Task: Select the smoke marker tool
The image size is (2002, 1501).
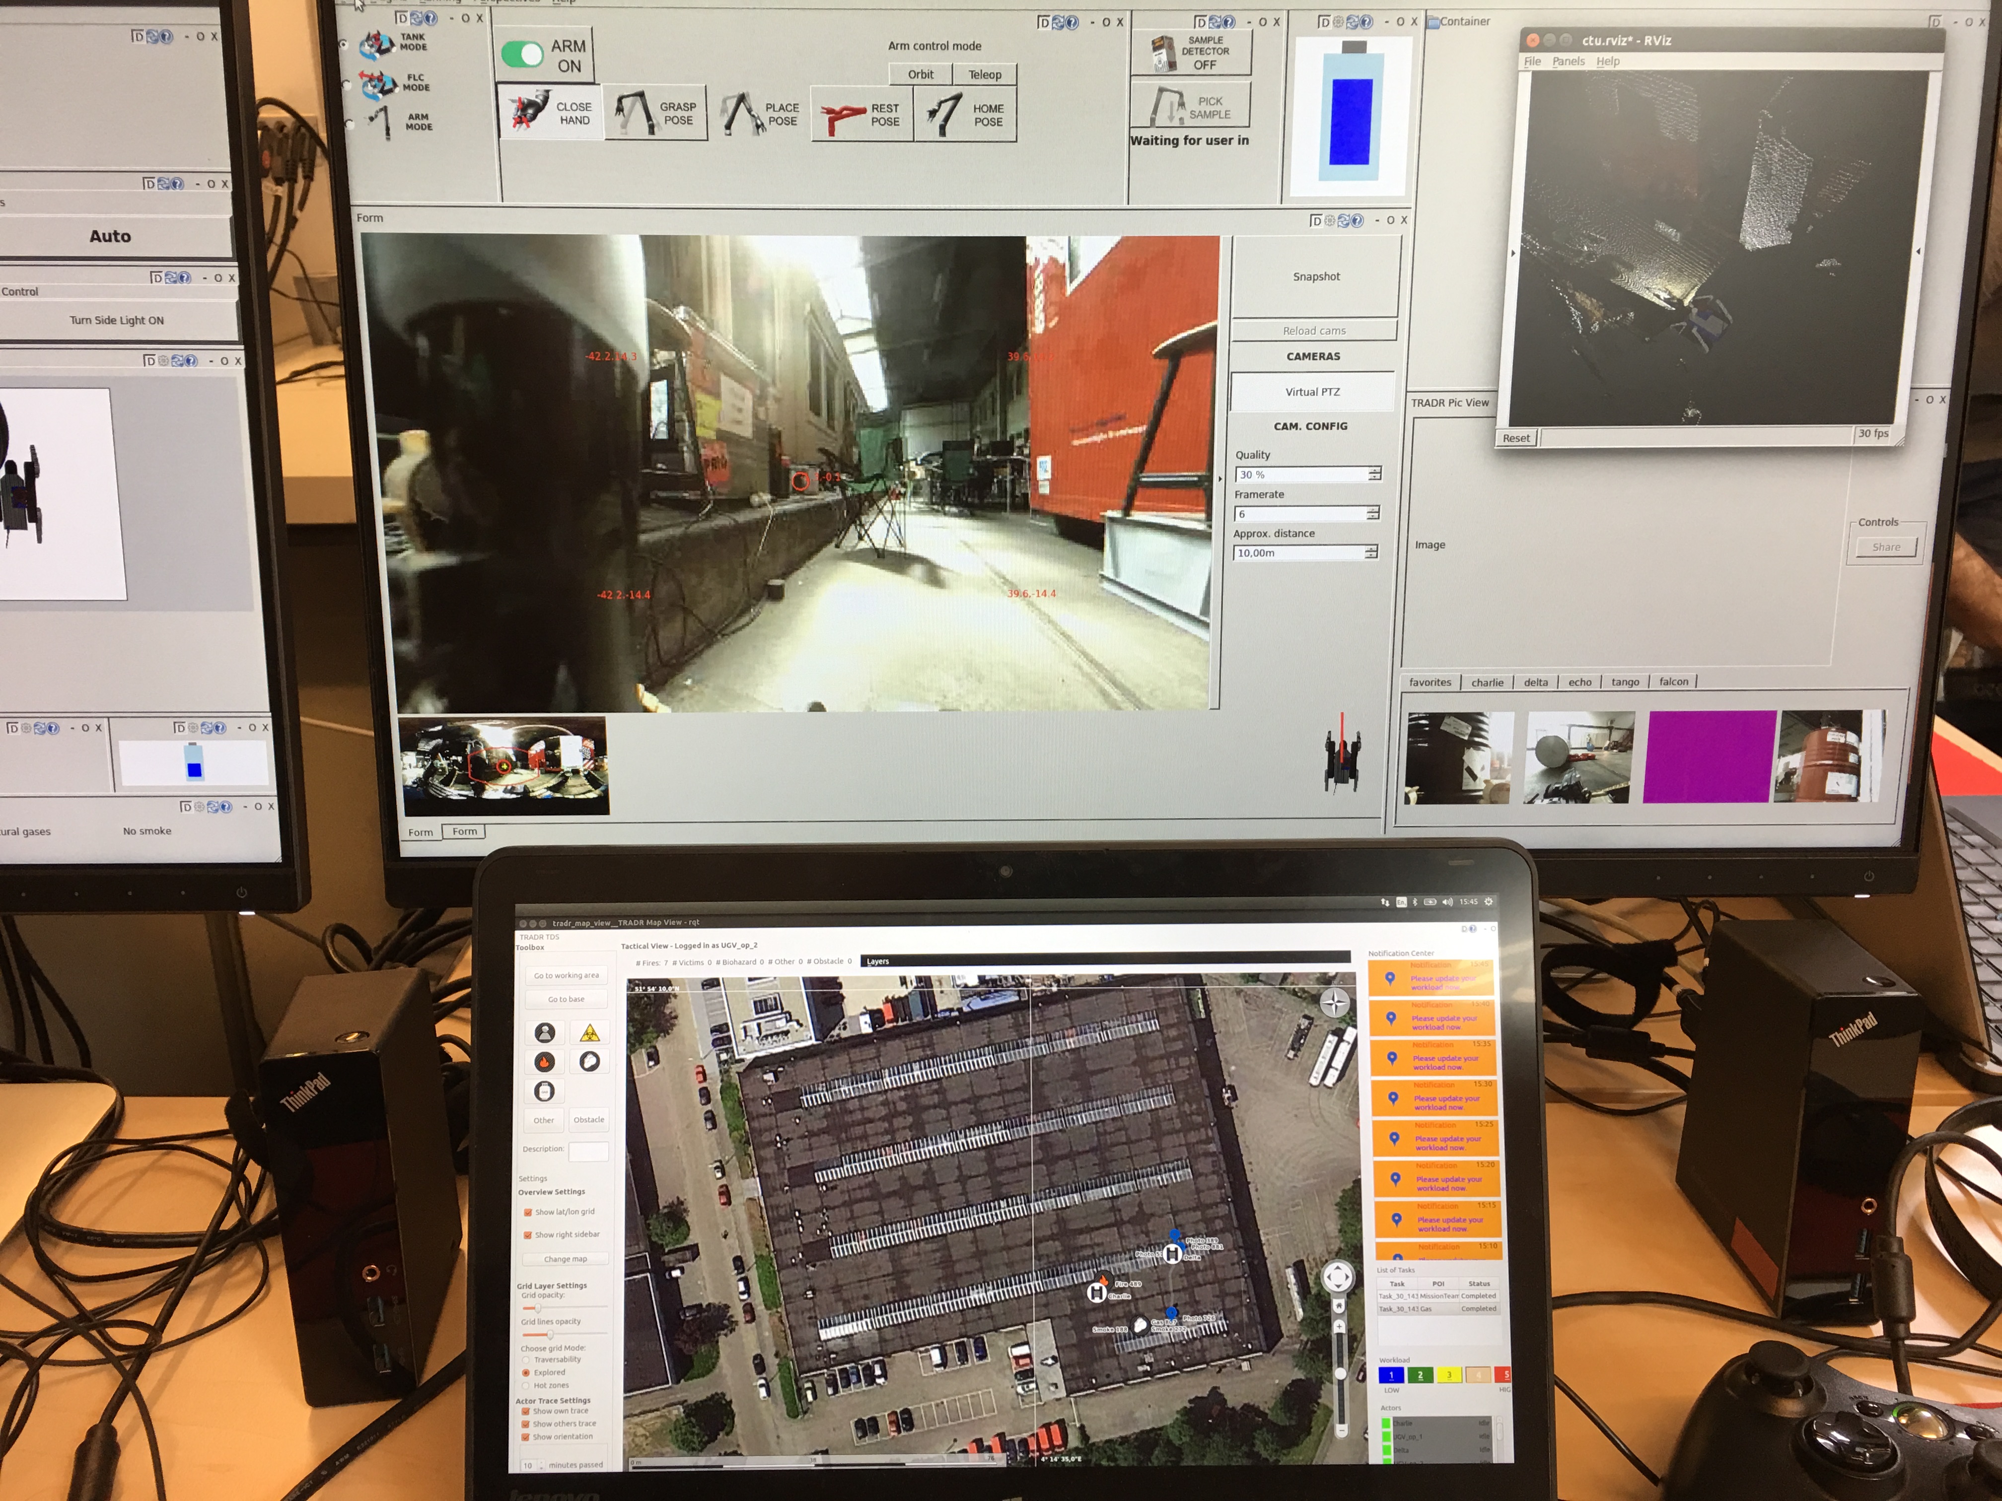Action: point(589,1061)
